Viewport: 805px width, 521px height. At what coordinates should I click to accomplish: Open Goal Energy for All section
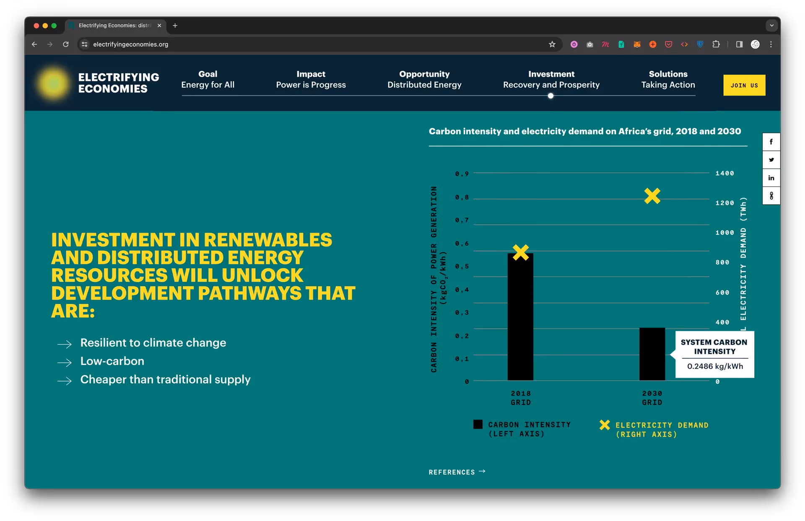pyautogui.click(x=208, y=79)
